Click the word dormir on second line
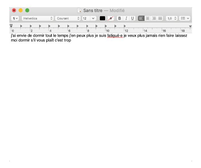This screenshot has height=168, width=201. (x=24, y=40)
